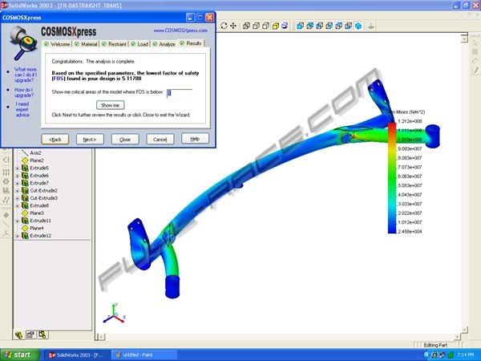
Task: Open the ConfigurationManager tab icon
Action: 42,335
